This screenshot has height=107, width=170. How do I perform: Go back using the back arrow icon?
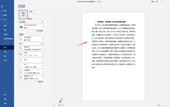click(x=2, y=6)
